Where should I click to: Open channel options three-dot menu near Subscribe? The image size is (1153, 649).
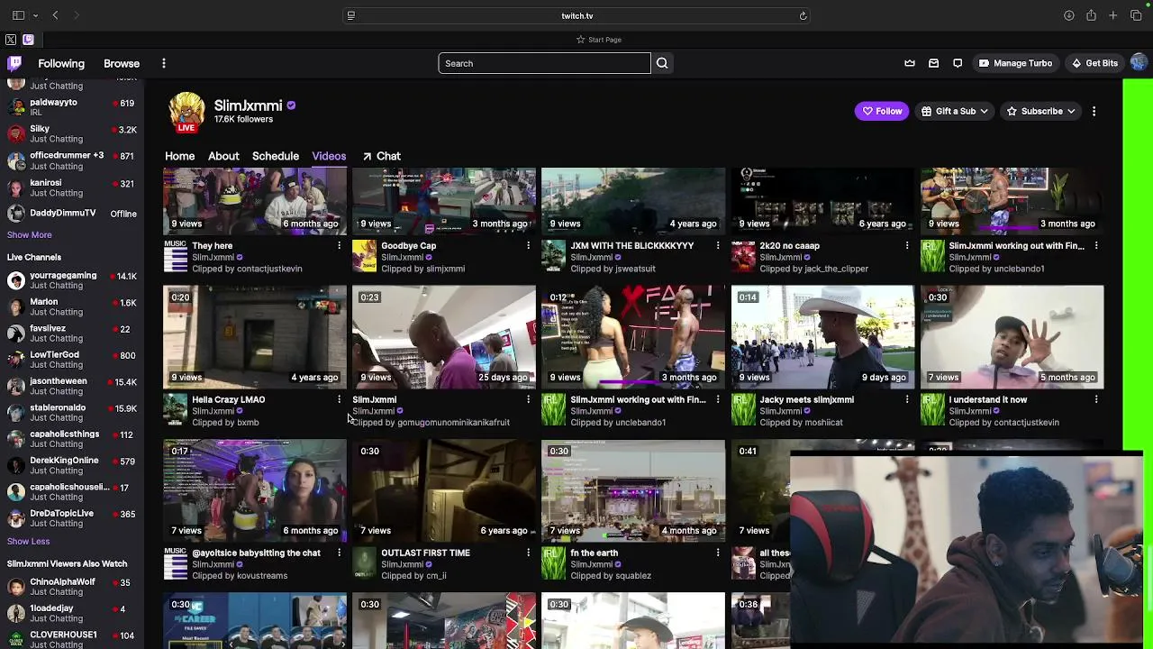point(1094,111)
